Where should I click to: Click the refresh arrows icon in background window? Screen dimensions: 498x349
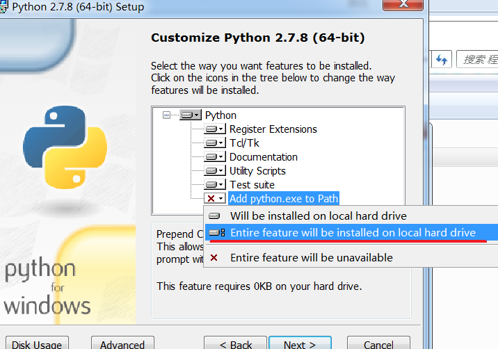pos(442,59)
